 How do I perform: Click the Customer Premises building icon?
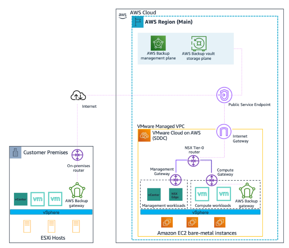15,152
